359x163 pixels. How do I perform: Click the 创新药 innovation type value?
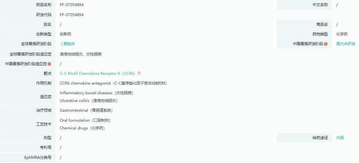tap(65, 34)
